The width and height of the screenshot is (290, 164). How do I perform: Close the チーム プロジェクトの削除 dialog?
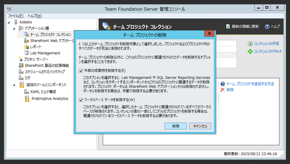209,33
